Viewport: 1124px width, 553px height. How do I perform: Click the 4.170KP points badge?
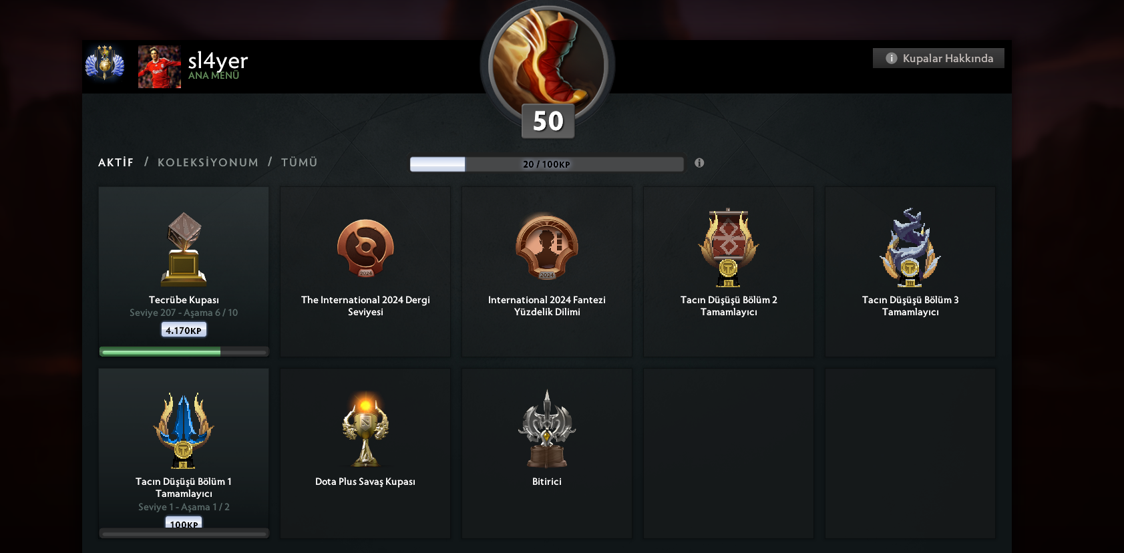184,330
